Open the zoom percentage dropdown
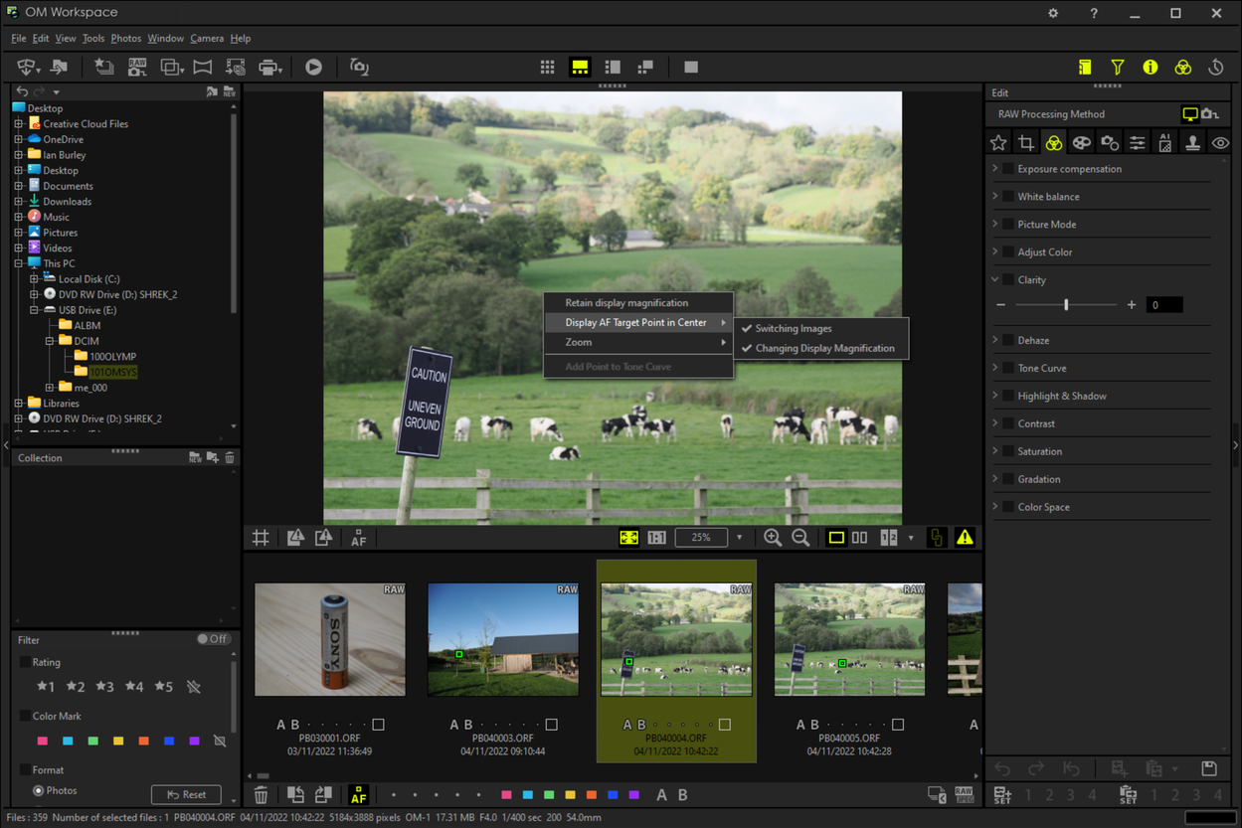The image size is (1242, 828). click(739, 537)
